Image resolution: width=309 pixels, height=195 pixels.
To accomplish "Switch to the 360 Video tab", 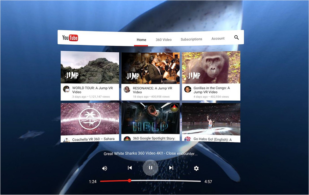I will tap(164, 40).
